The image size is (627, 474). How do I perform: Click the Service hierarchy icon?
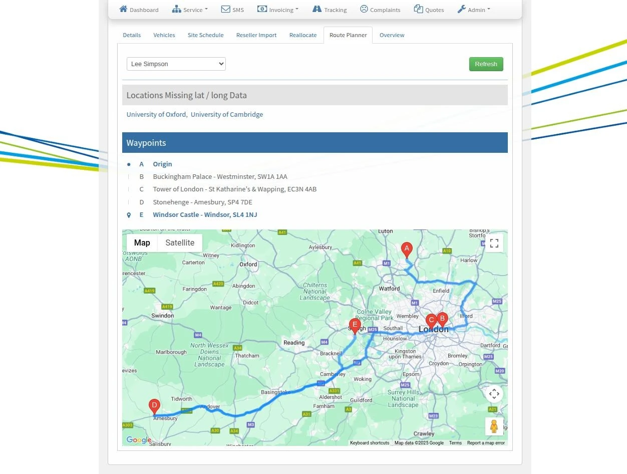pos(176,9)
